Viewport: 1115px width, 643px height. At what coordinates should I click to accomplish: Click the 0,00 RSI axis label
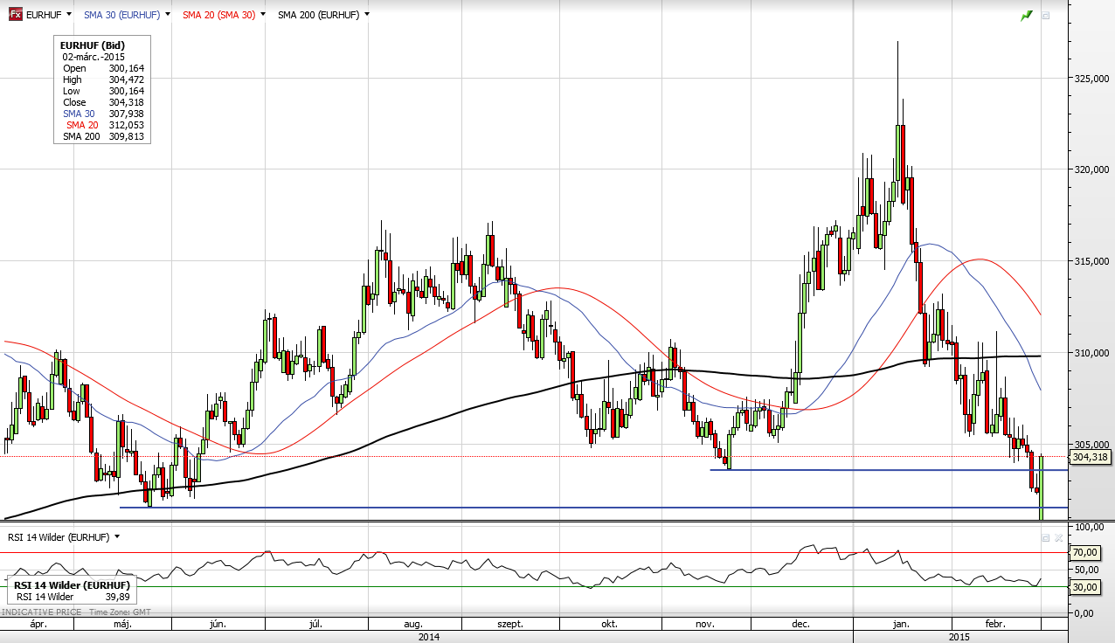pyautogui.click(x=1084, y=612)
